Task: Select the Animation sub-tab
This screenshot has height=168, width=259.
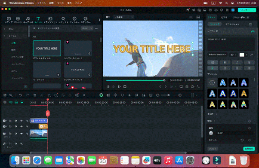Action: (x=232, y=24)
